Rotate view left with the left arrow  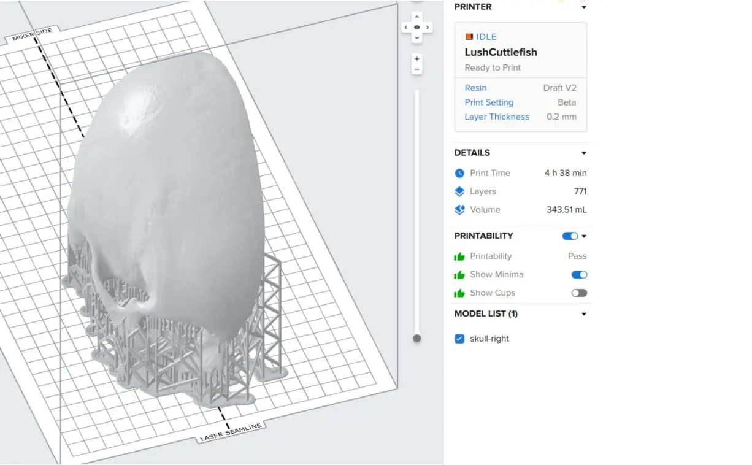pyautogui.click(x=406, y=28)
